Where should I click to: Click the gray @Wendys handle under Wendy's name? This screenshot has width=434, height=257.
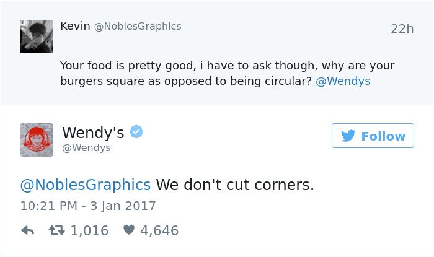pyautogui.click(x=86, y=148)
